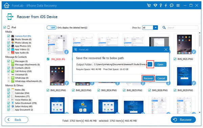
Task: Uncheck the iPad device checkbox
Action: point(5,27)
